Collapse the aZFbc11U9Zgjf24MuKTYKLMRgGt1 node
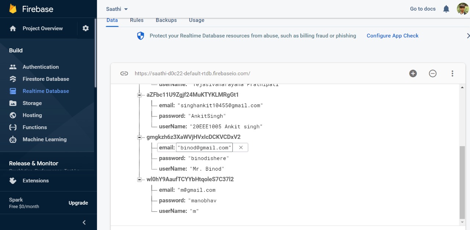The height and width of the screenshot is (230, 470). tap(139, 95)
